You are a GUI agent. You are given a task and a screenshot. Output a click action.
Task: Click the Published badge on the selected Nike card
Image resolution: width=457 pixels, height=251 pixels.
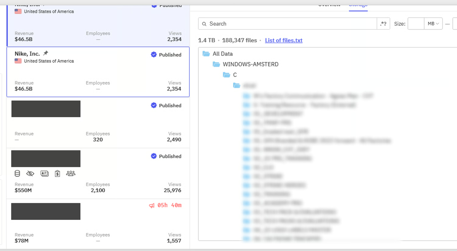click(166, 55)
